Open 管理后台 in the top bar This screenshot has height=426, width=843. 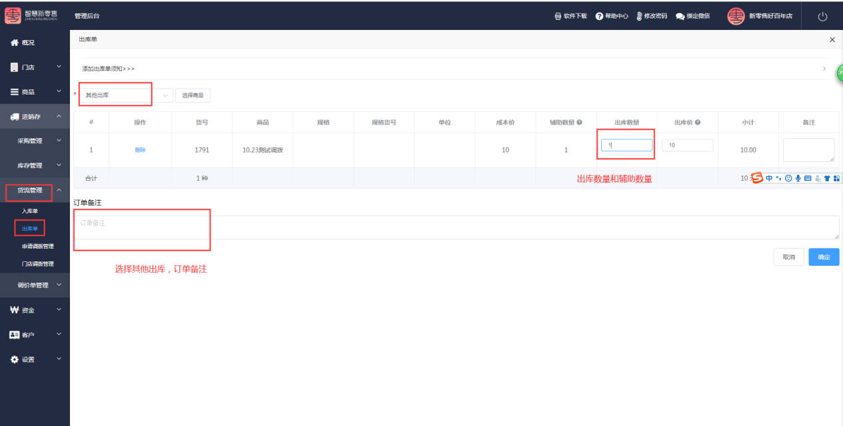(87, 16)
